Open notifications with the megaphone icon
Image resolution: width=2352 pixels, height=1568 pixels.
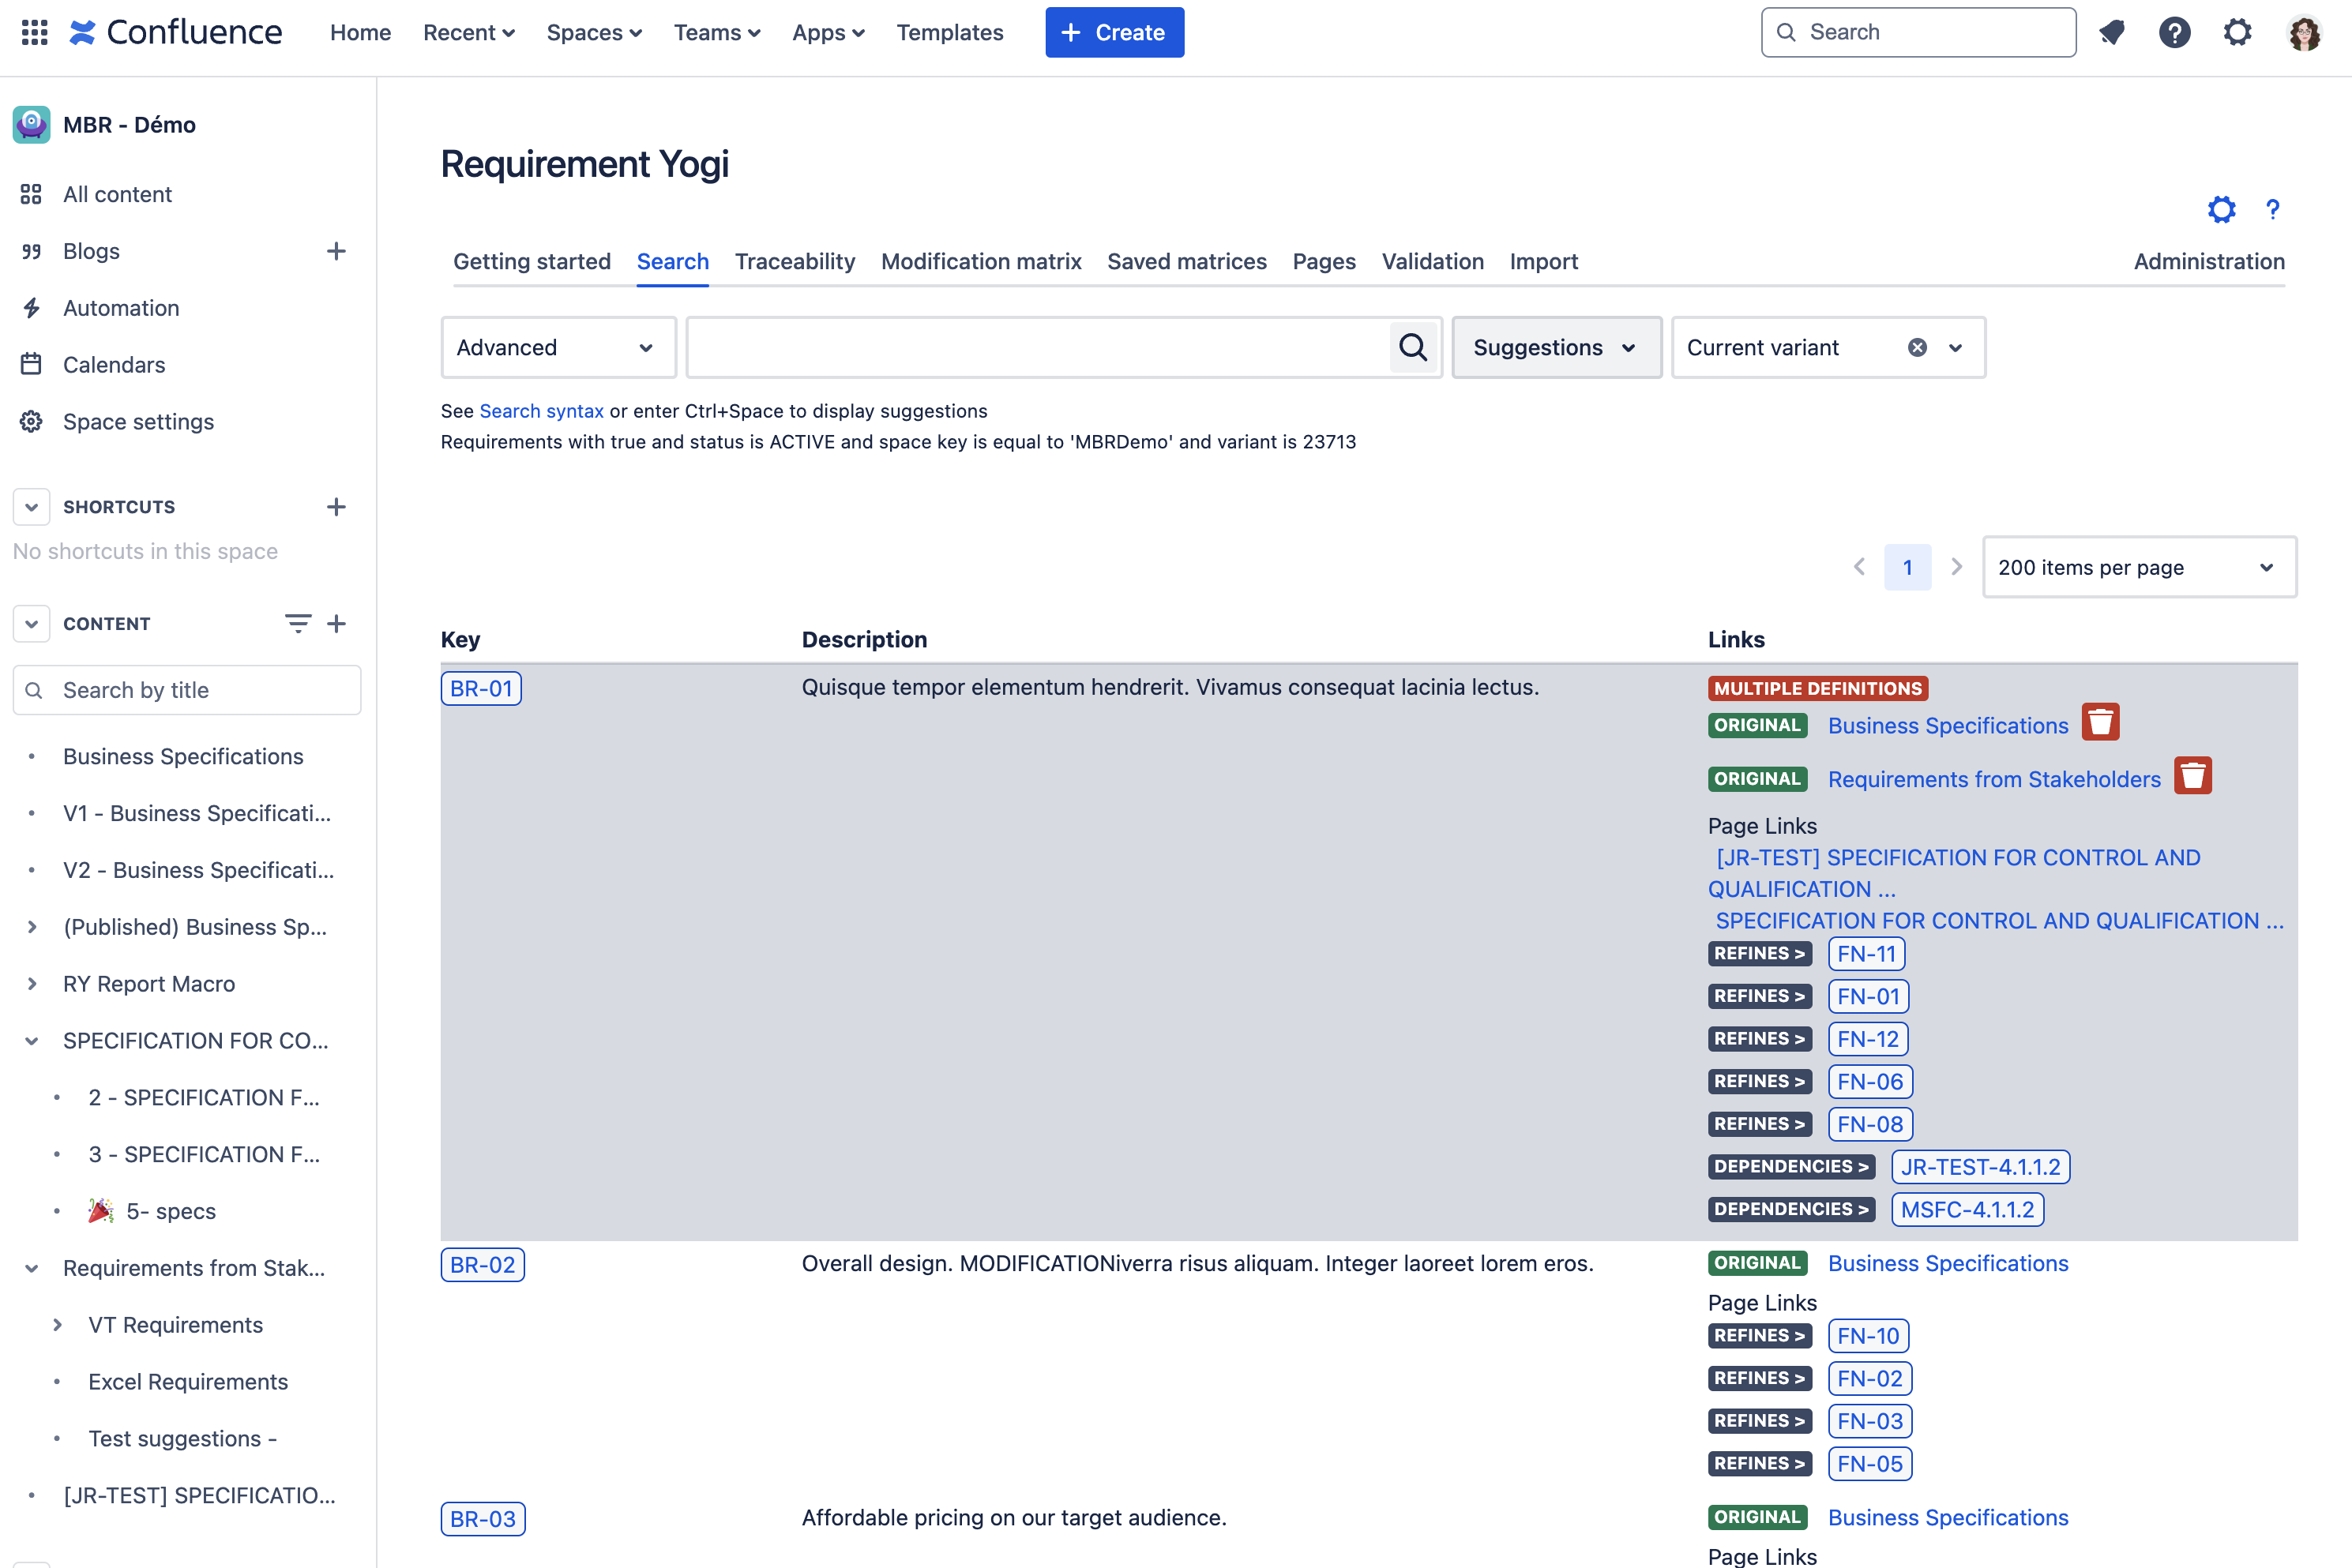[2112, 32]
